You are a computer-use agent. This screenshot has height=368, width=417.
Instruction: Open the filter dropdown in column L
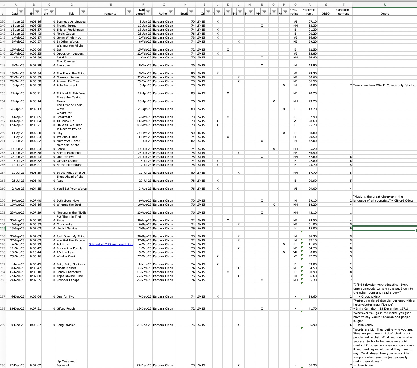[240, 12]
